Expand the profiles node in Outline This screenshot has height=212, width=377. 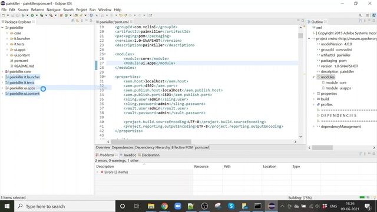click(314, 105)
